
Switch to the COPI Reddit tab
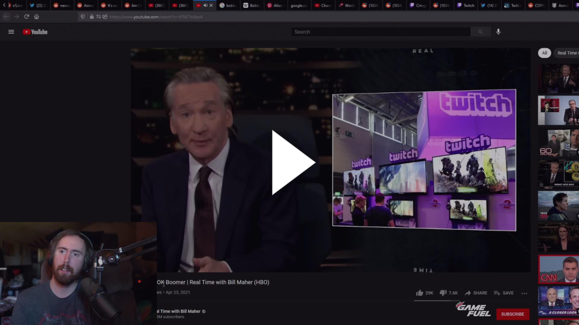(x=537, y=5)
